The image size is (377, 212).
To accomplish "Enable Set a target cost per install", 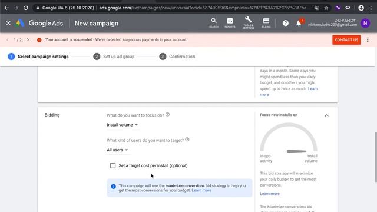I will click(113, 165).
